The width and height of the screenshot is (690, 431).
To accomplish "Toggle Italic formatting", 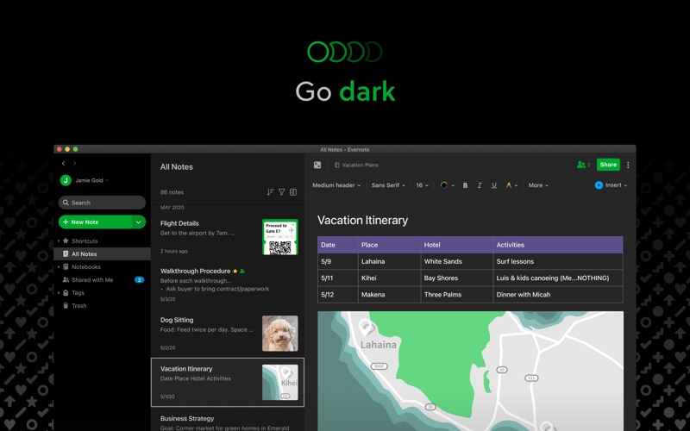I will [480, 185].
